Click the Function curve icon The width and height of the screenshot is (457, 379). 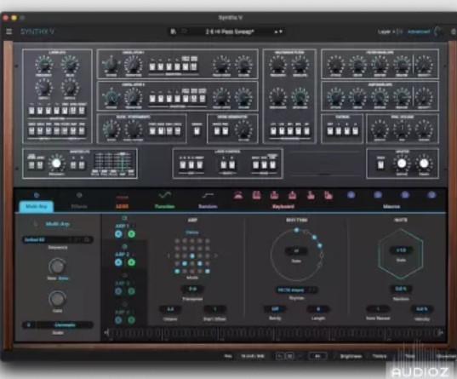pos(164,195)
